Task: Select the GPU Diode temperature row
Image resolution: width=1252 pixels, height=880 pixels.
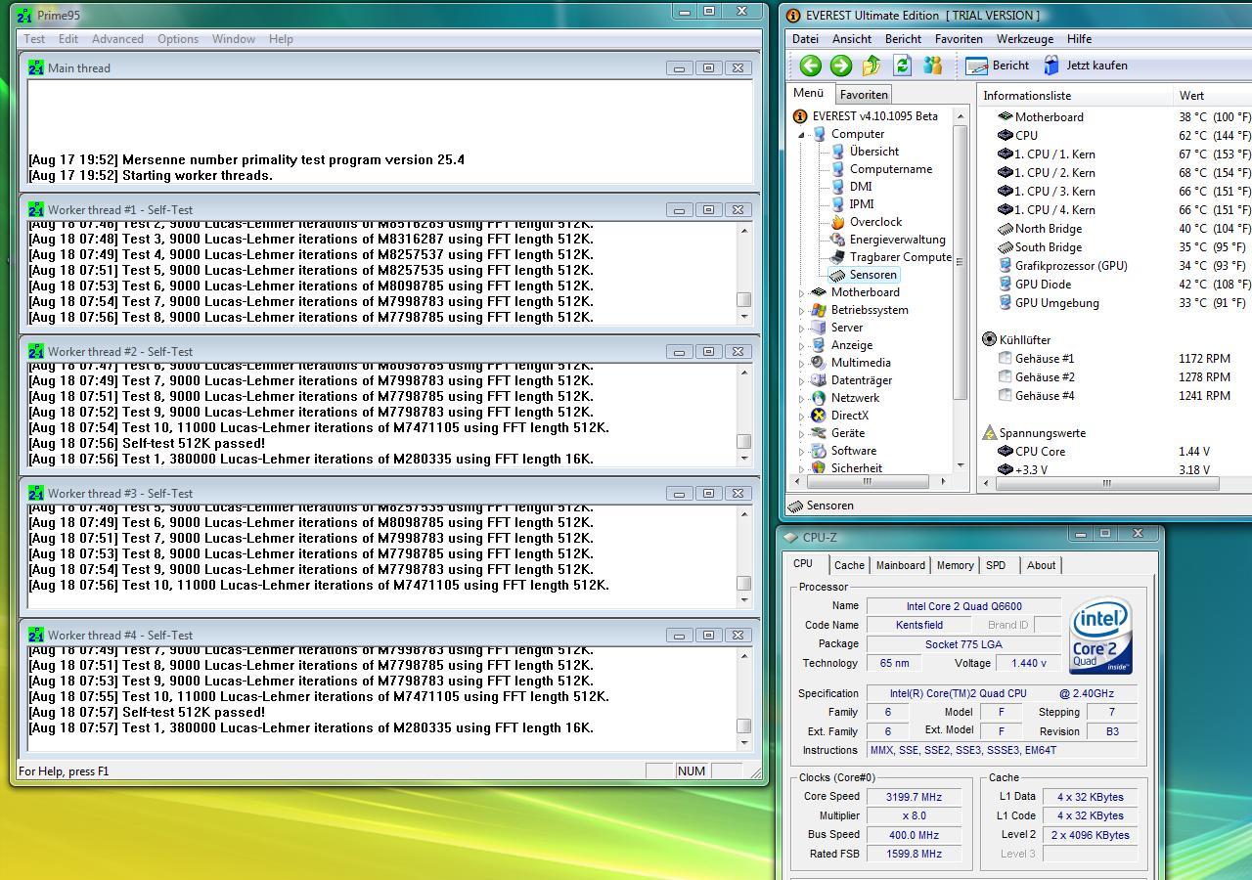Action: [x=1115, y=285]
